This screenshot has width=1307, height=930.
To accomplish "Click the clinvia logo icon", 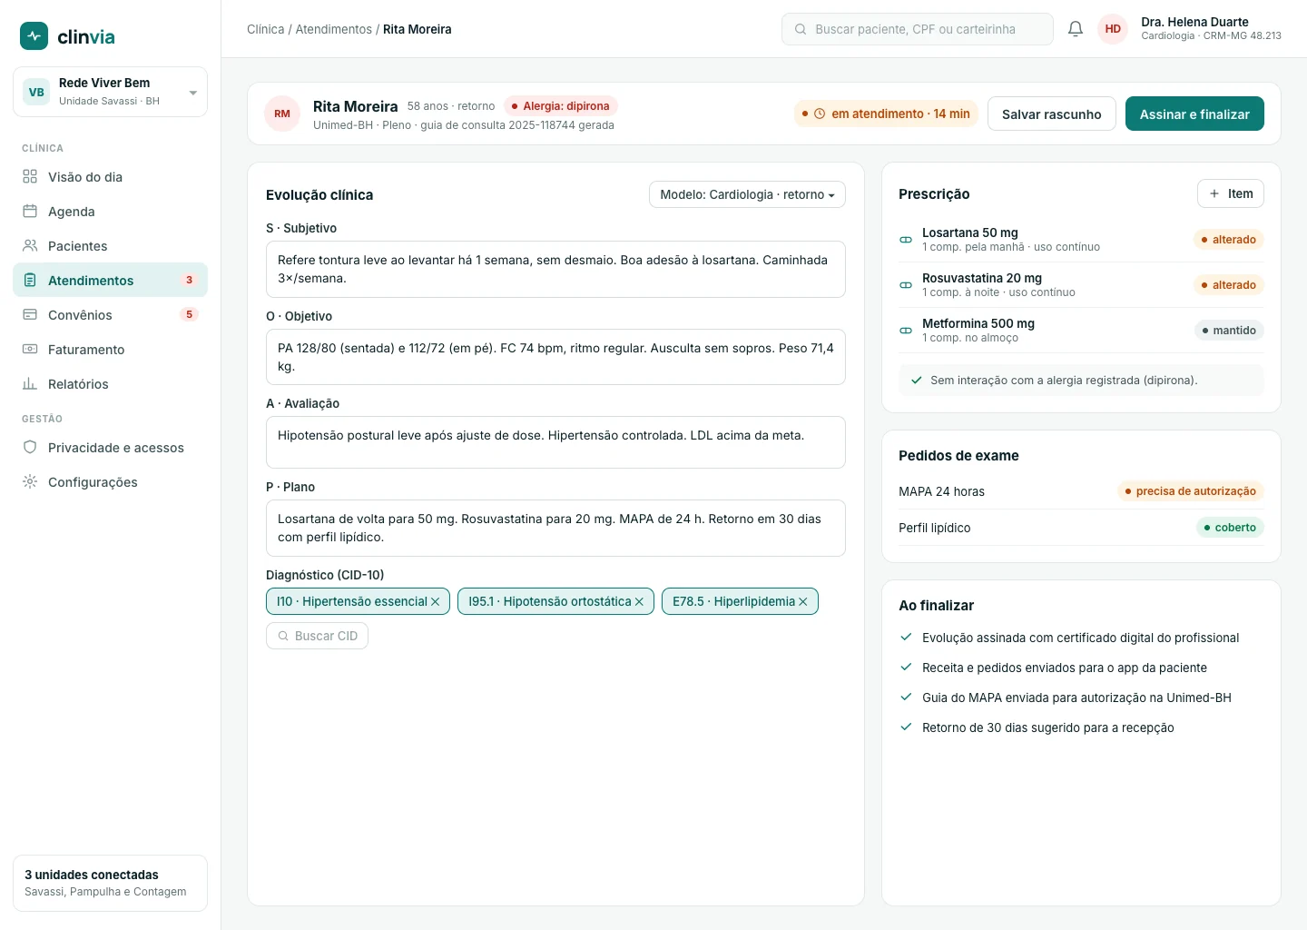I will [x=34, y=36].
